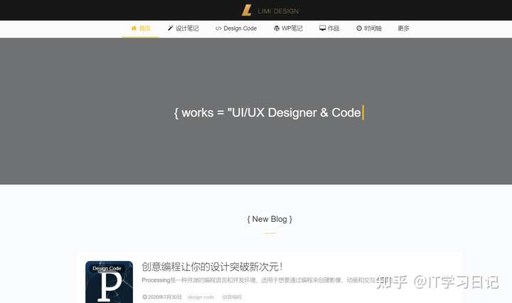Open the 设计笔记 menu item
The height and width of the screenshot is (303, 512).
(x=183, y=28)
